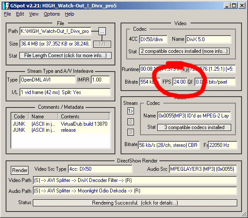Click the 1/1 file counter button
This screenshot has width=248, height=218.
(102, 44)
